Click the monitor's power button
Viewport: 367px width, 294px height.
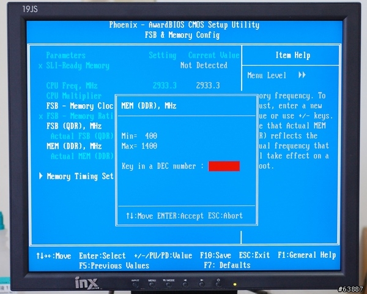tap(218, 285)
